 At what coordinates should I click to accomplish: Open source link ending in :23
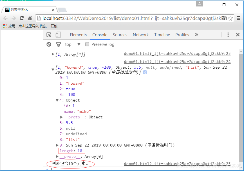point(177,54)
